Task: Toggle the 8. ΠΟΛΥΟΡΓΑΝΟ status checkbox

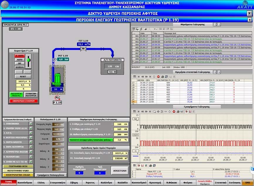Action: [31, 157]
